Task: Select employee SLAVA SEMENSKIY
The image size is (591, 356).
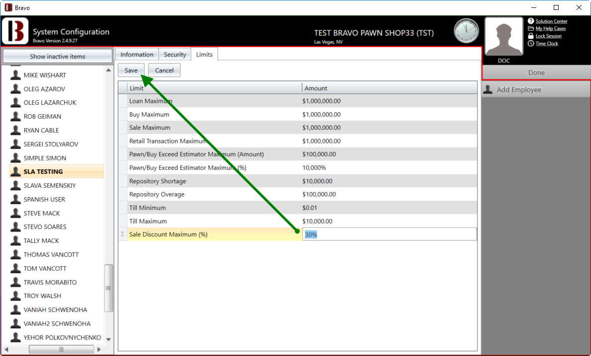Action: 50,186
